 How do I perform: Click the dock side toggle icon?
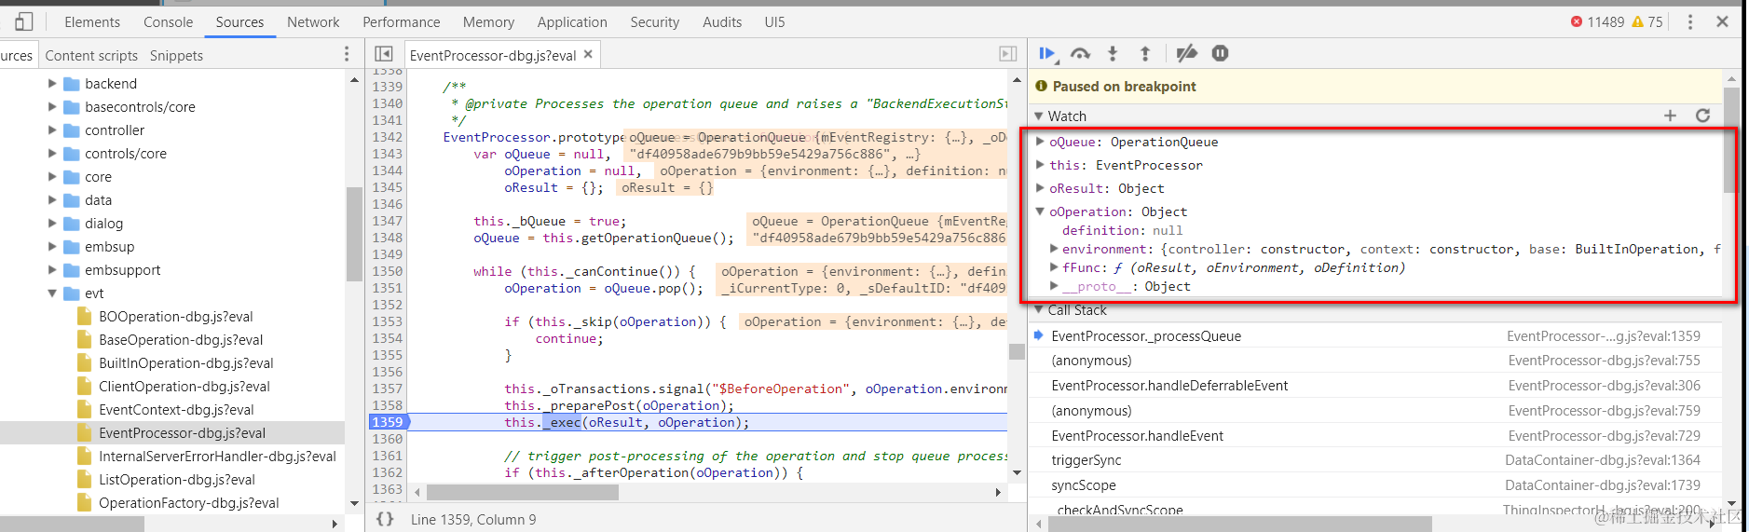point(24,21)
